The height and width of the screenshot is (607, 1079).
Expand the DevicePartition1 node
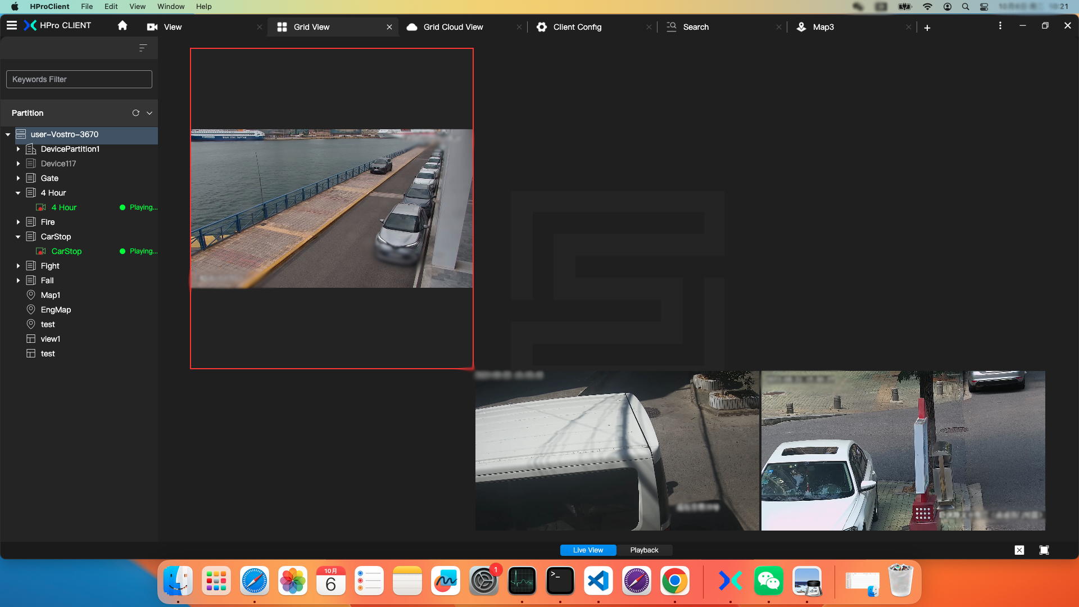point(18,149)
